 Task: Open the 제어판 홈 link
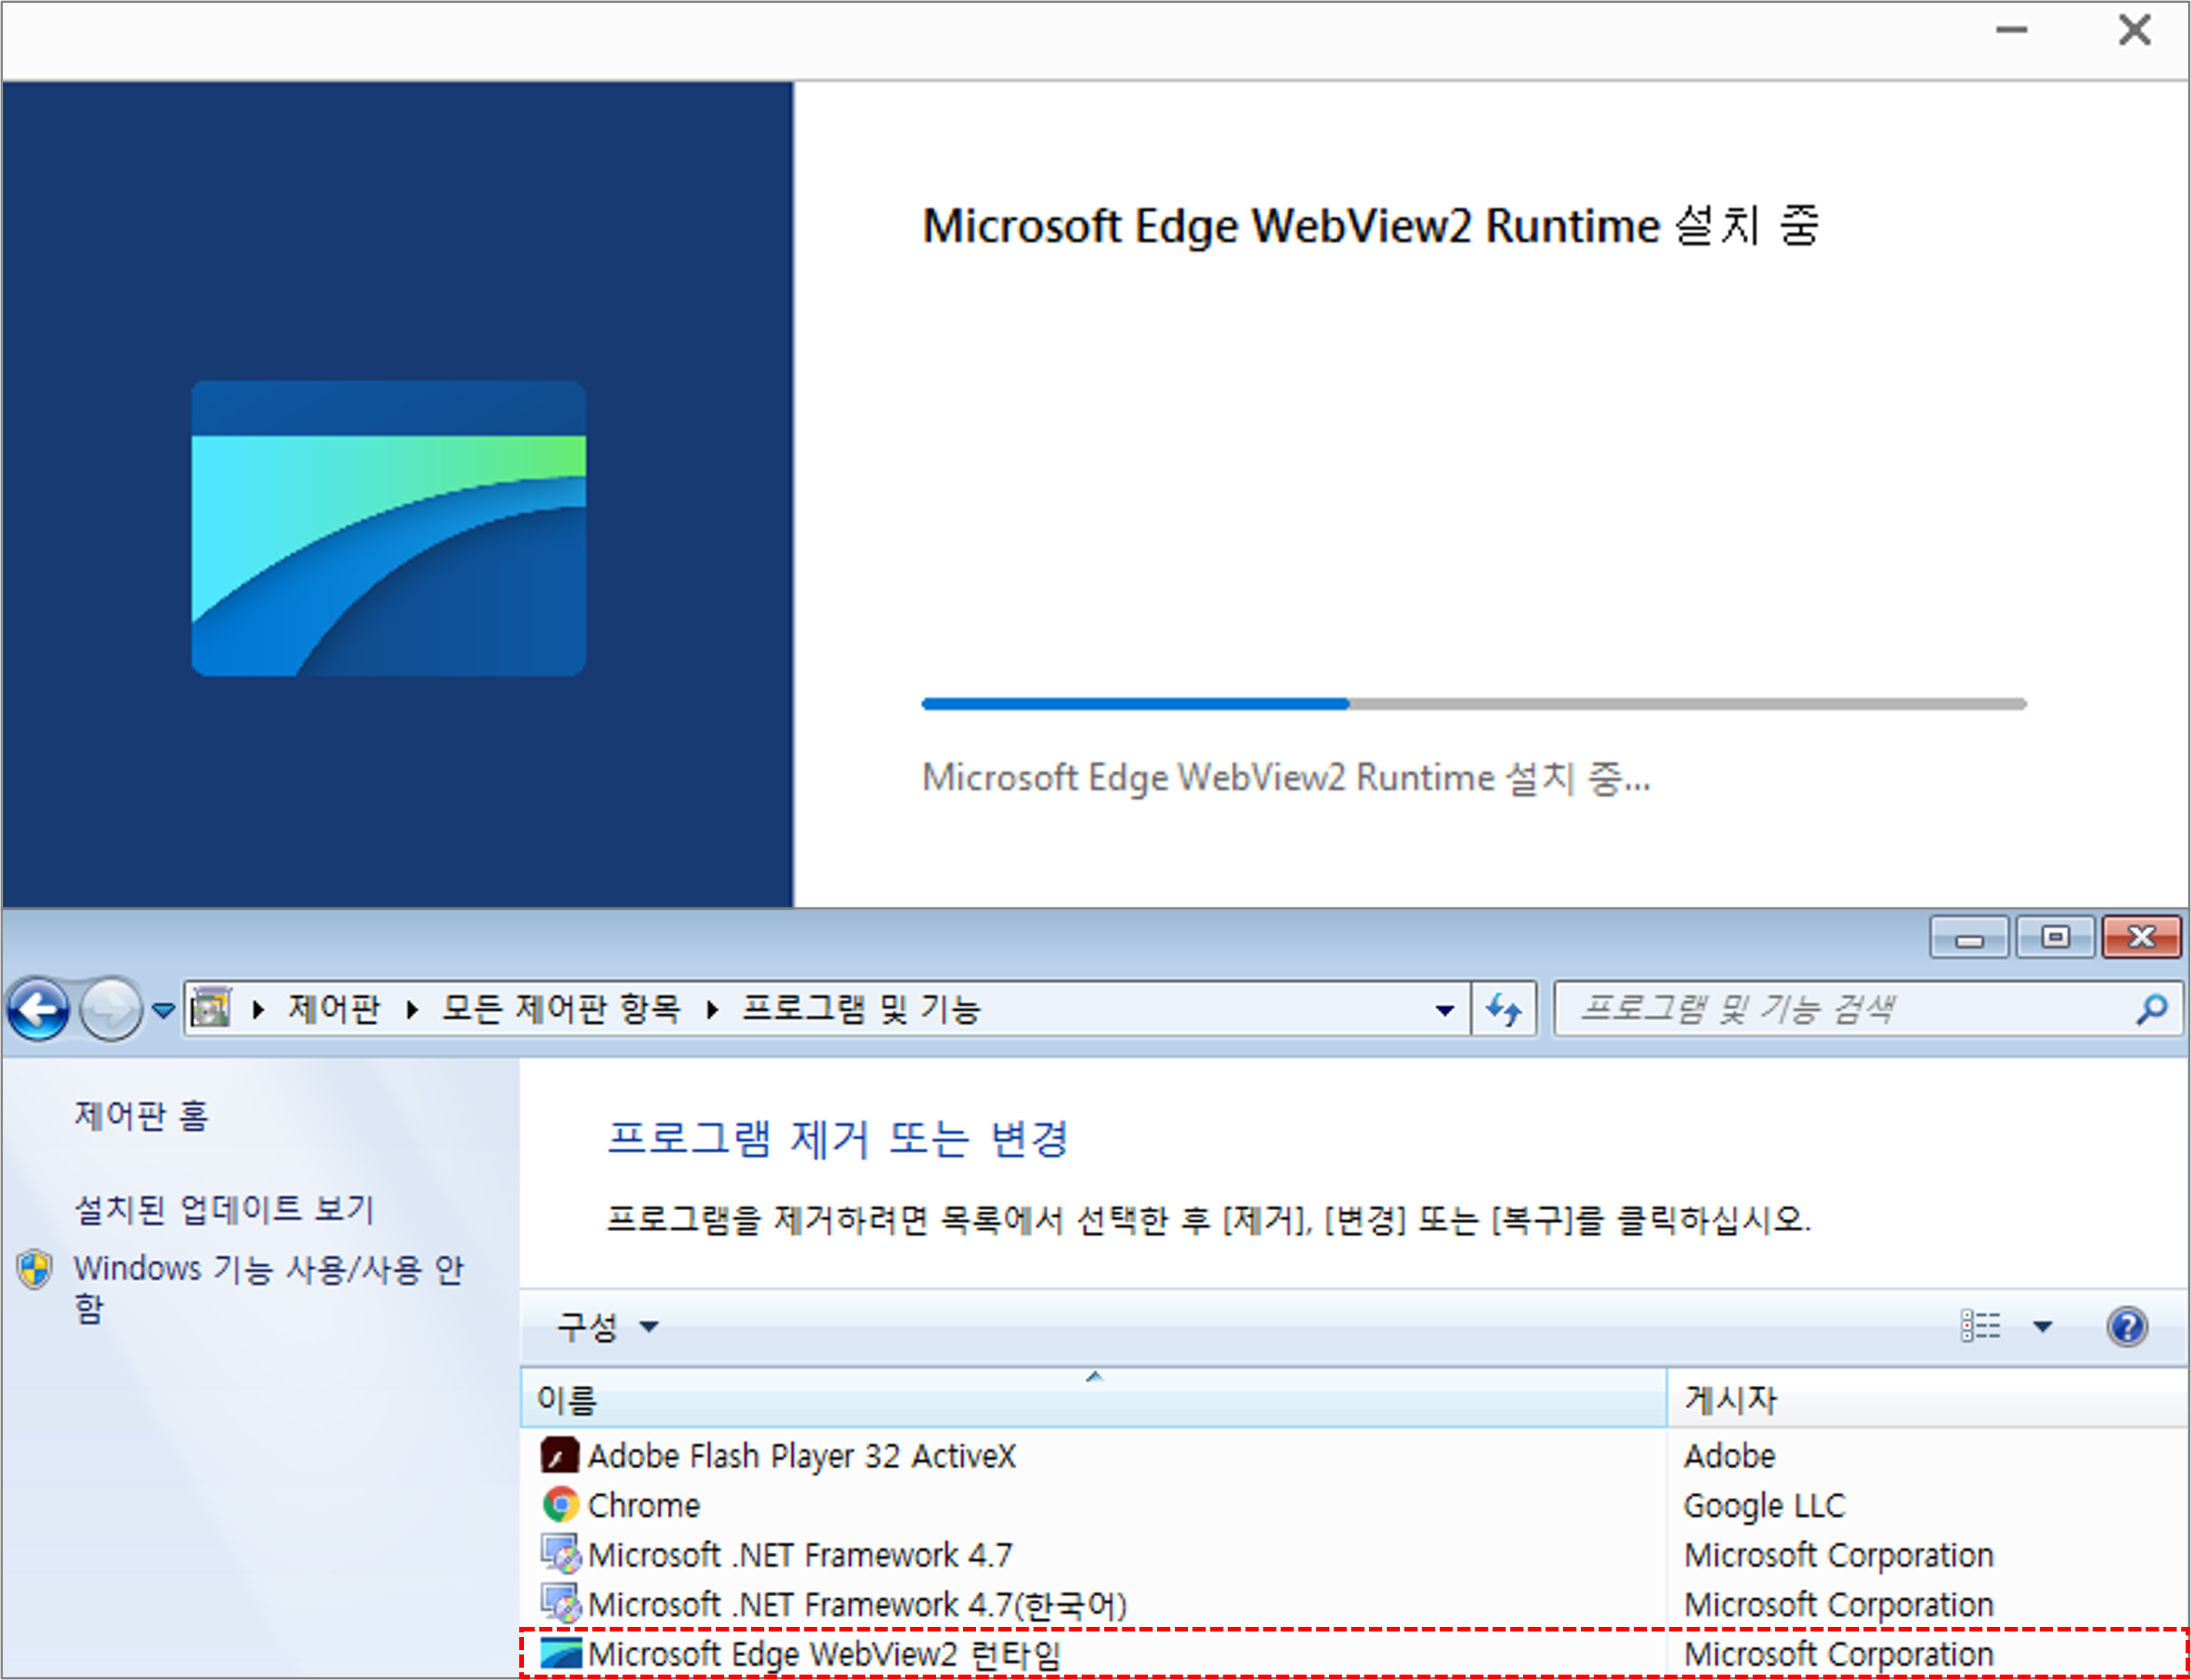pos(141,1115)
